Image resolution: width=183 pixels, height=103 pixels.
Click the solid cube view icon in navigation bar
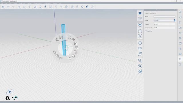coord(140,13)
